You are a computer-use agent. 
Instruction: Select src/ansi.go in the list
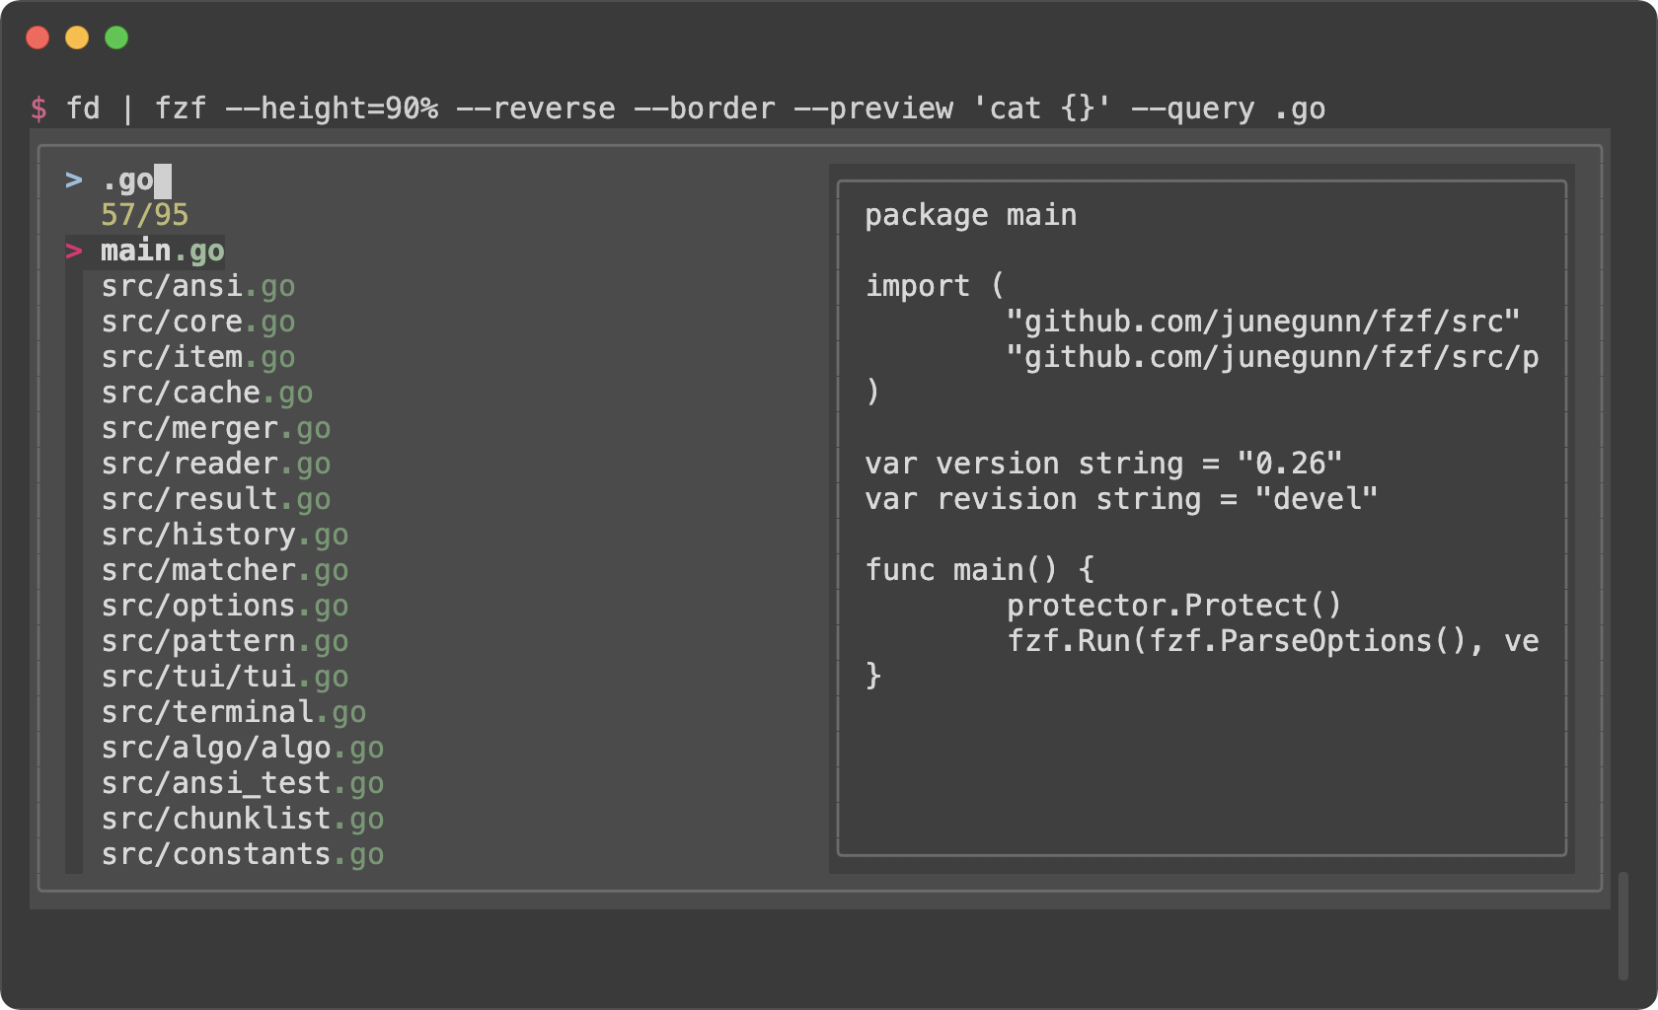[x=197, y=287]
